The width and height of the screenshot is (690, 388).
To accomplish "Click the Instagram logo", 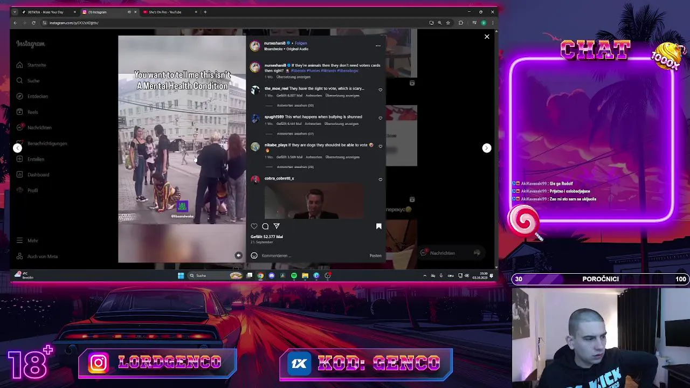I will coord(30,44).
